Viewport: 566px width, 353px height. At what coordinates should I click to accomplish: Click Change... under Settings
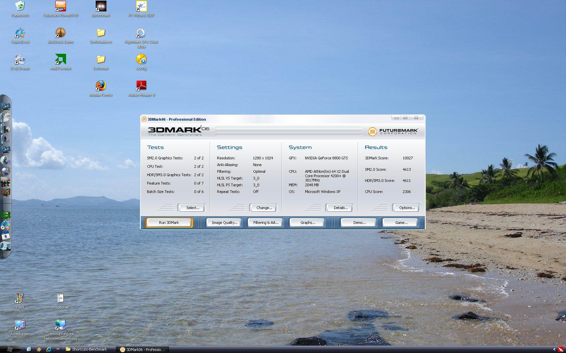tap(264, 208)
